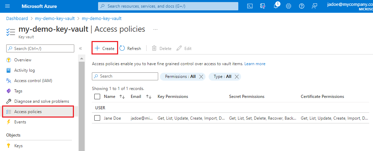373x151 pixels.
Task: Focus the access policies Search field
Action: point(125,76)
